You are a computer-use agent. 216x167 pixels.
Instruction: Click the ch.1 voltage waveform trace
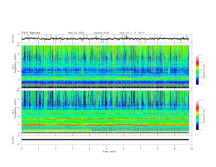[x=105, y=38]
